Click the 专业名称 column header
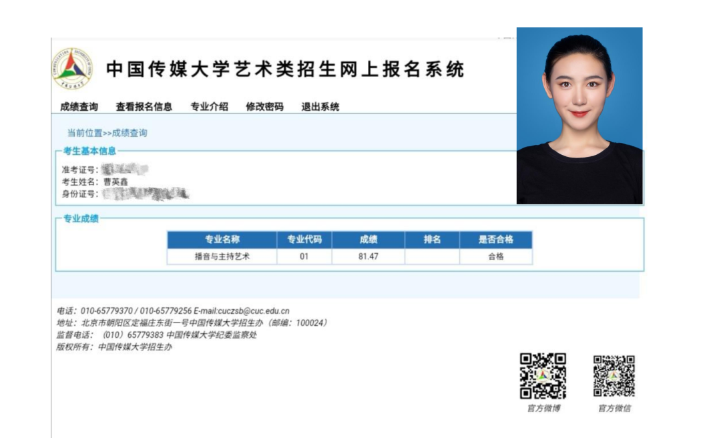 [x=222, y=239]
